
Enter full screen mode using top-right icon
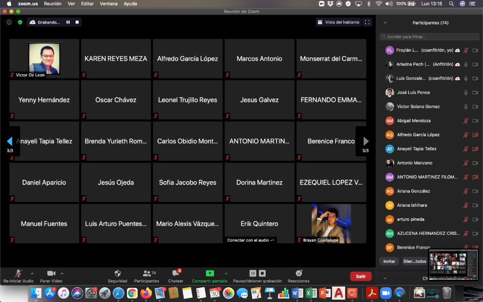point(368,22)
